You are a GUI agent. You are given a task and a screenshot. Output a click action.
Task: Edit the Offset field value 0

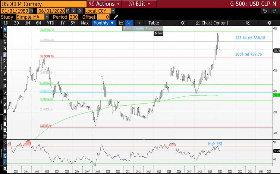tap(103, 17)
